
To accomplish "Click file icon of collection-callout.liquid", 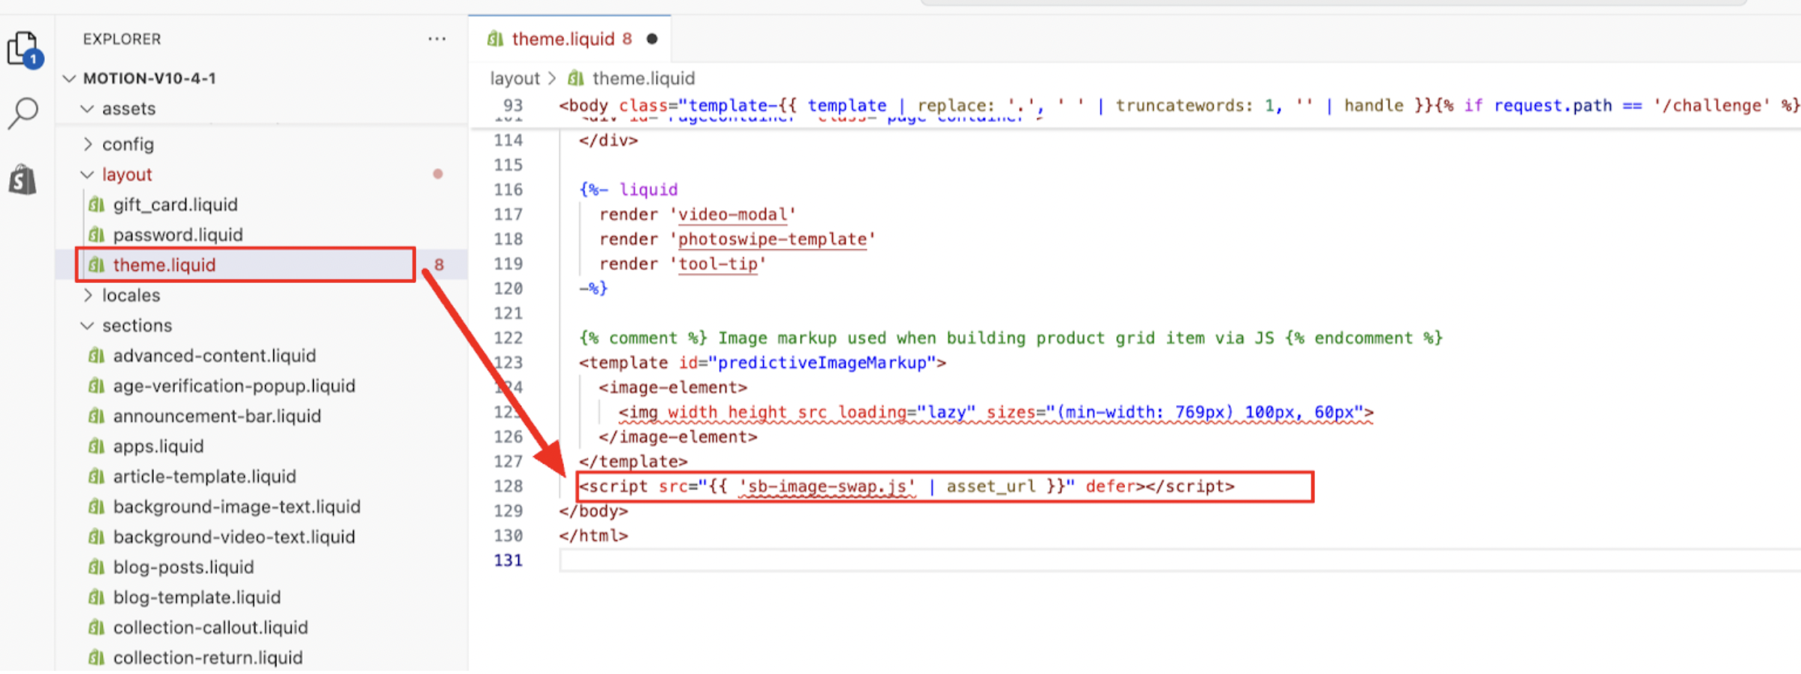I will (x=96, y=627).
